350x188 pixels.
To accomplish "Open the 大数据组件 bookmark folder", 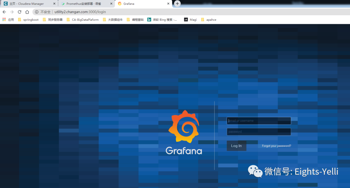I will point(113,20).
